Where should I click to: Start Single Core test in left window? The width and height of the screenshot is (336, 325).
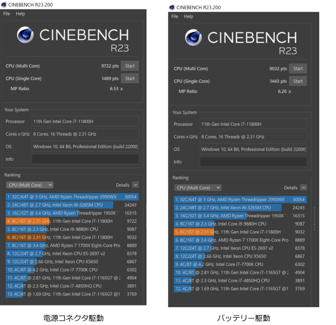(130, 79)
